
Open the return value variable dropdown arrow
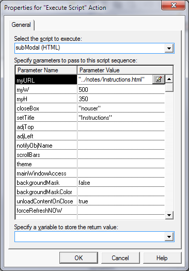[169, 237]
